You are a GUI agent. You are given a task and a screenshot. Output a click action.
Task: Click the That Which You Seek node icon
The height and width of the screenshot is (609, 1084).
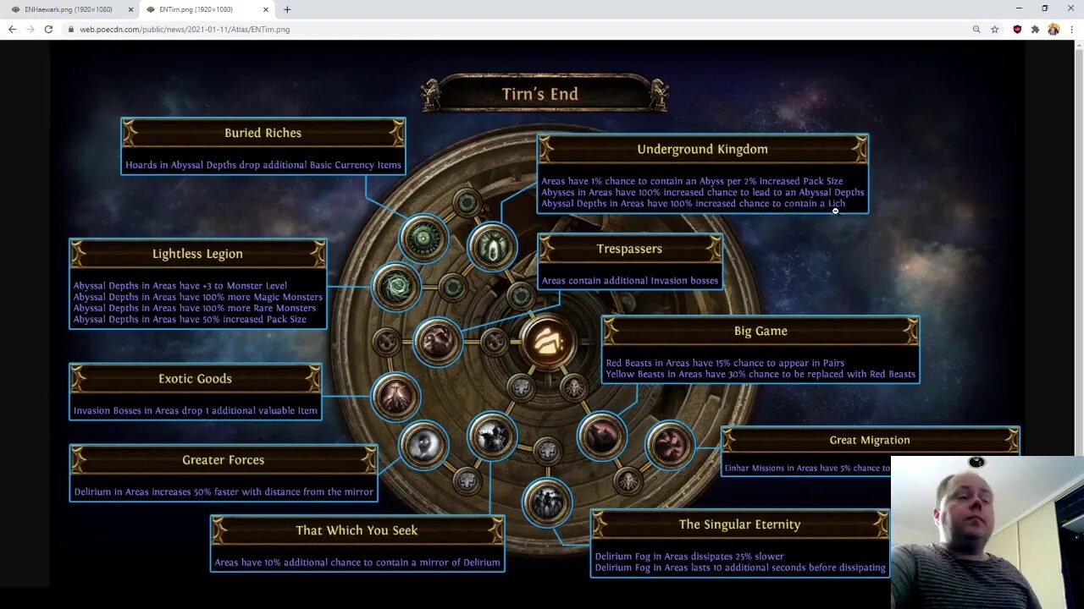click(492, 436)
